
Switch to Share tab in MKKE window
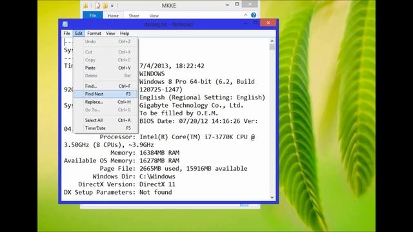tap(134, 15)
